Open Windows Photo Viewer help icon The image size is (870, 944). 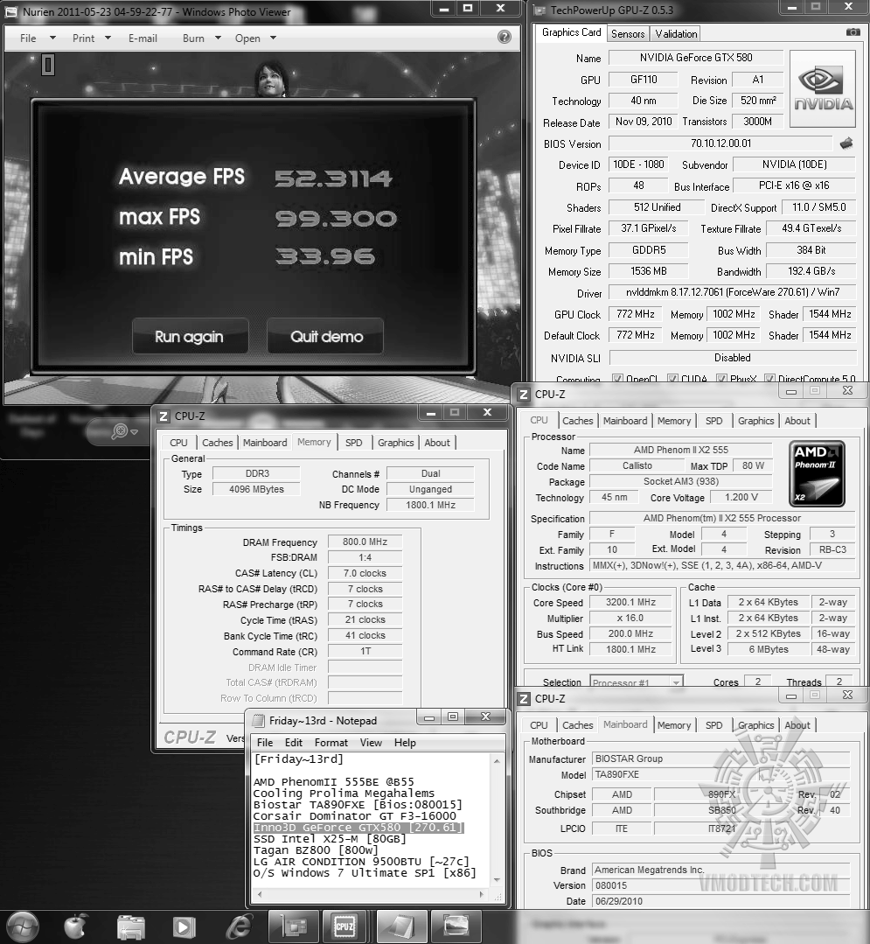[x=505, y=38]
